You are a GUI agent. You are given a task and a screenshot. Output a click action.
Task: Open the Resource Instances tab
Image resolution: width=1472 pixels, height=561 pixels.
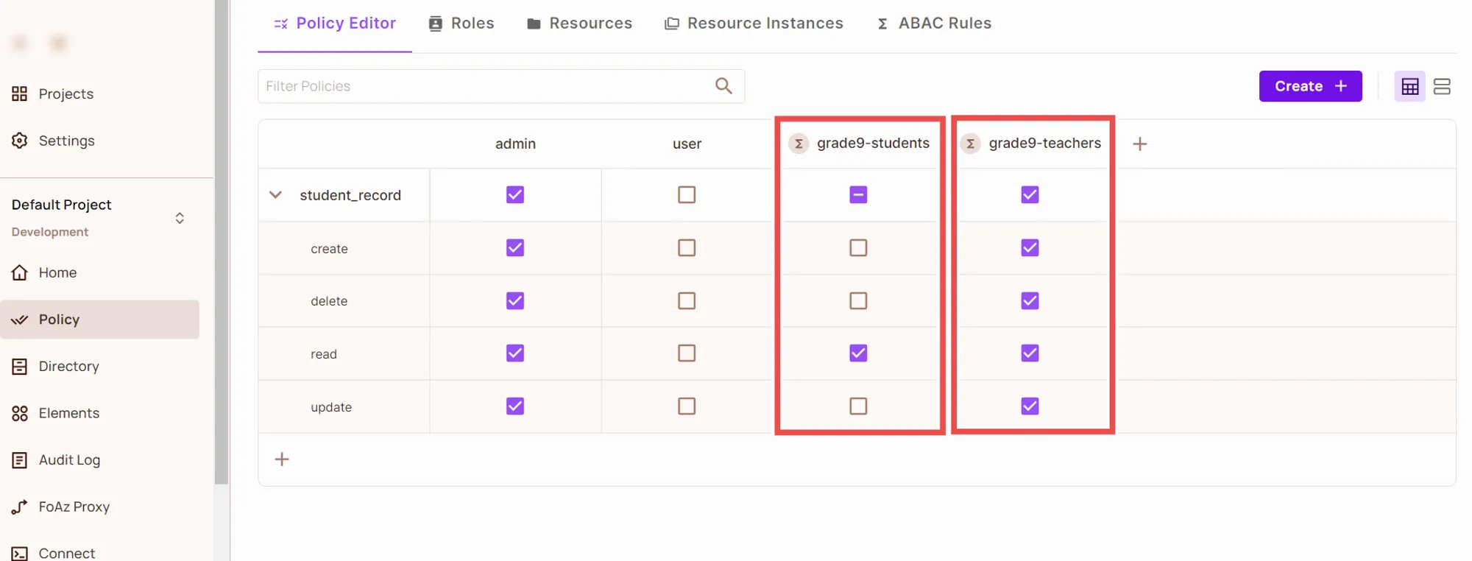tap(754, 24)
